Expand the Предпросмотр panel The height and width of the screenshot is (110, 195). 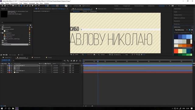178,15
